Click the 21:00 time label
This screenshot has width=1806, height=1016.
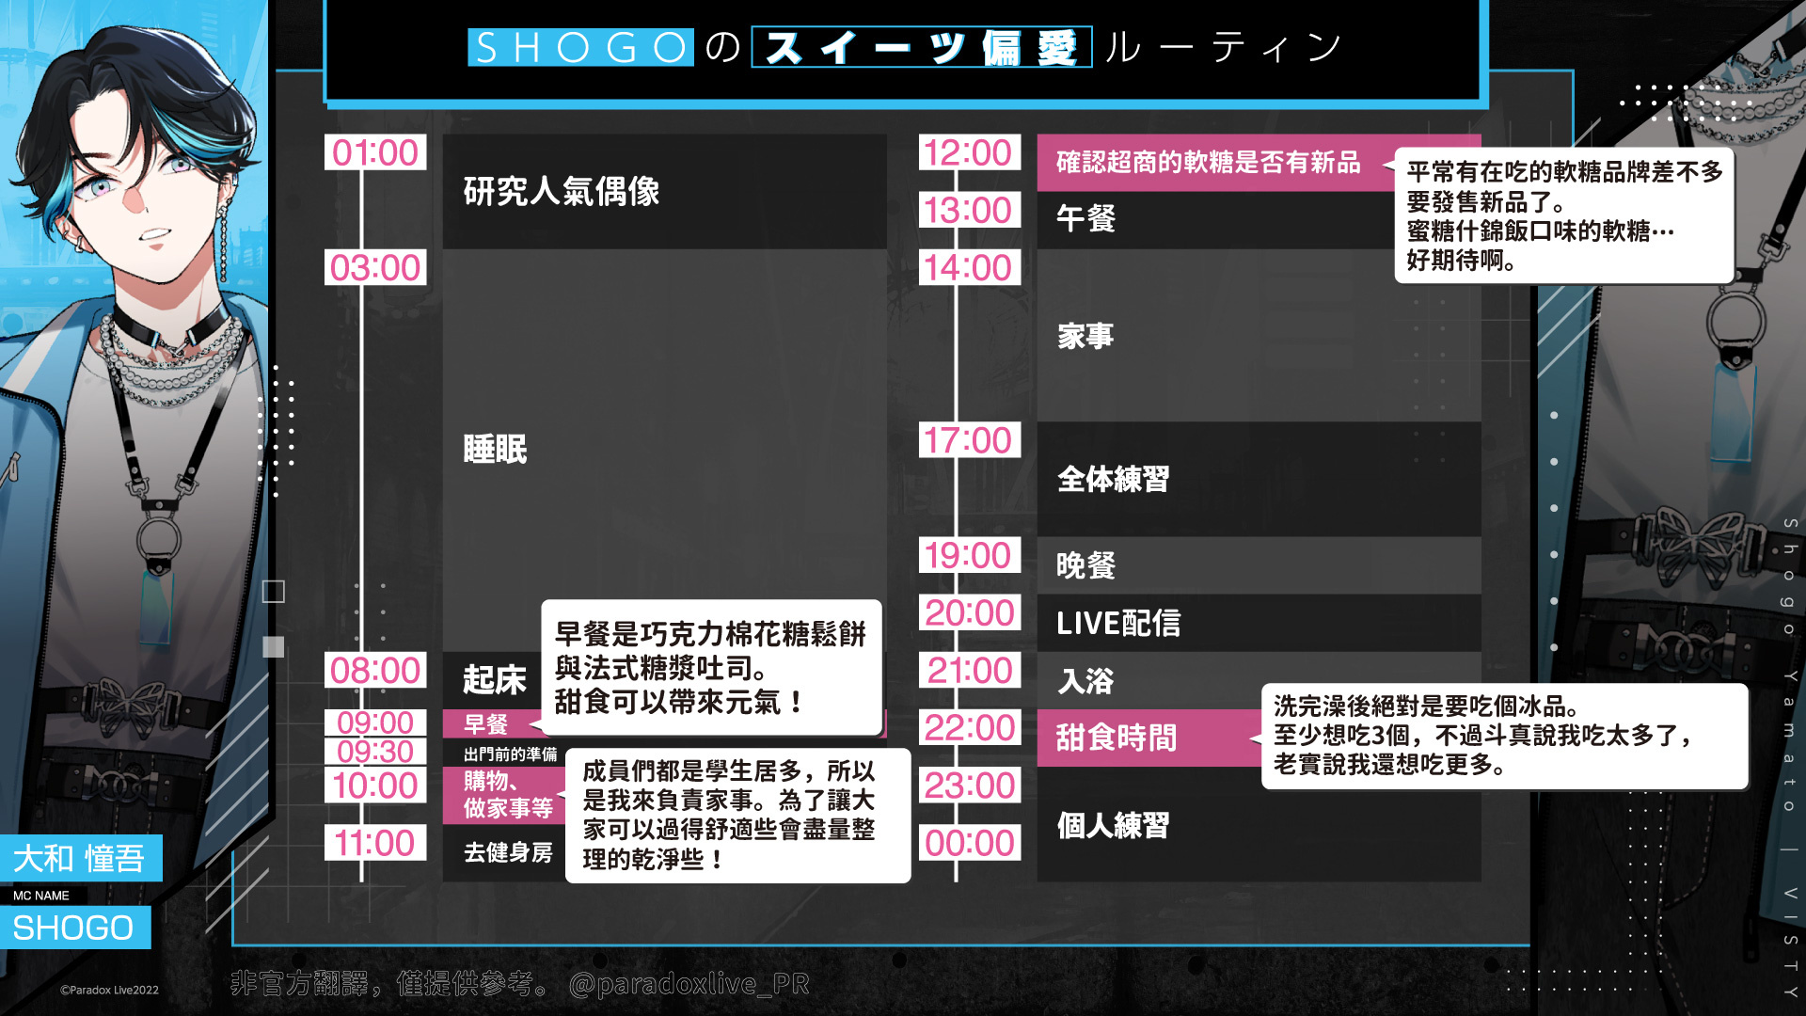pyautogui.click(x=970, y=671)
